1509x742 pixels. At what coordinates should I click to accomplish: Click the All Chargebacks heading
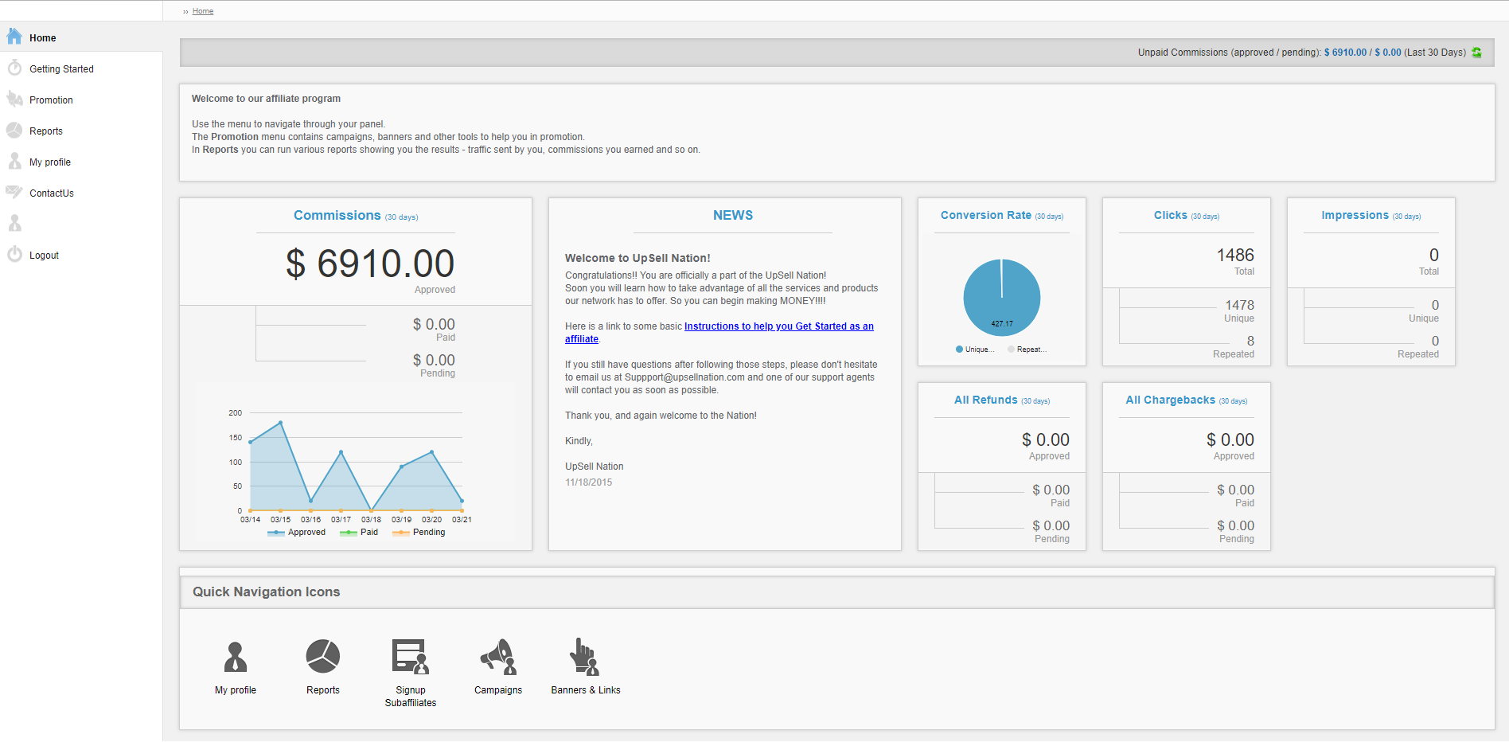point(1187,400)
